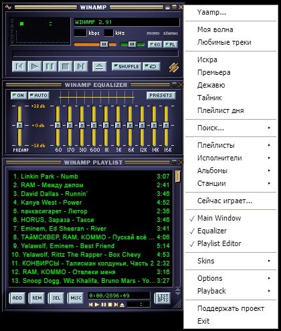This screenshot has width=281, height=331.
Task: Uncheck Playlist Editor in menu
Action: [231, 243]
